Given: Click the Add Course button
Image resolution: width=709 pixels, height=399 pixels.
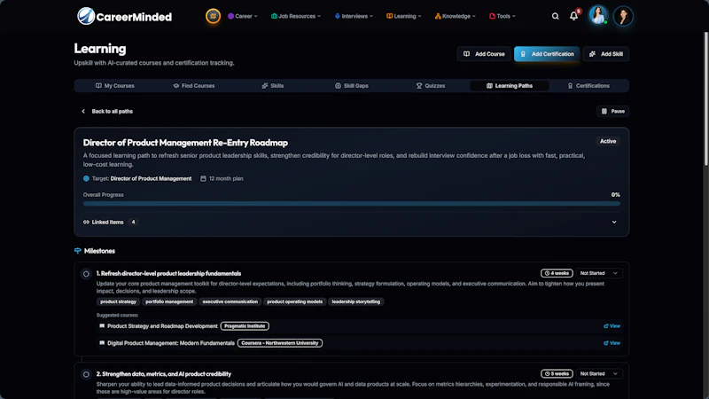Looking at the screenshot, I should 484,54.
